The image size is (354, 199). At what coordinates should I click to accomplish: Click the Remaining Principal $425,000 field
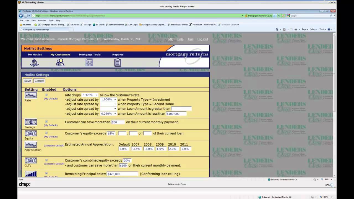(123, 174)
